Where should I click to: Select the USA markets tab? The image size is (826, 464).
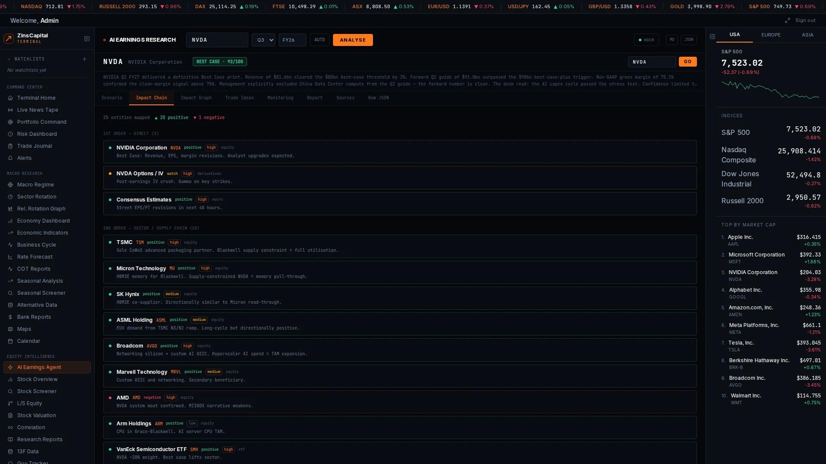(735, 35)
